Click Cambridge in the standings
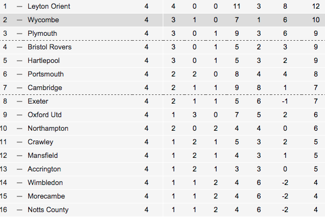 coord(45,88)
